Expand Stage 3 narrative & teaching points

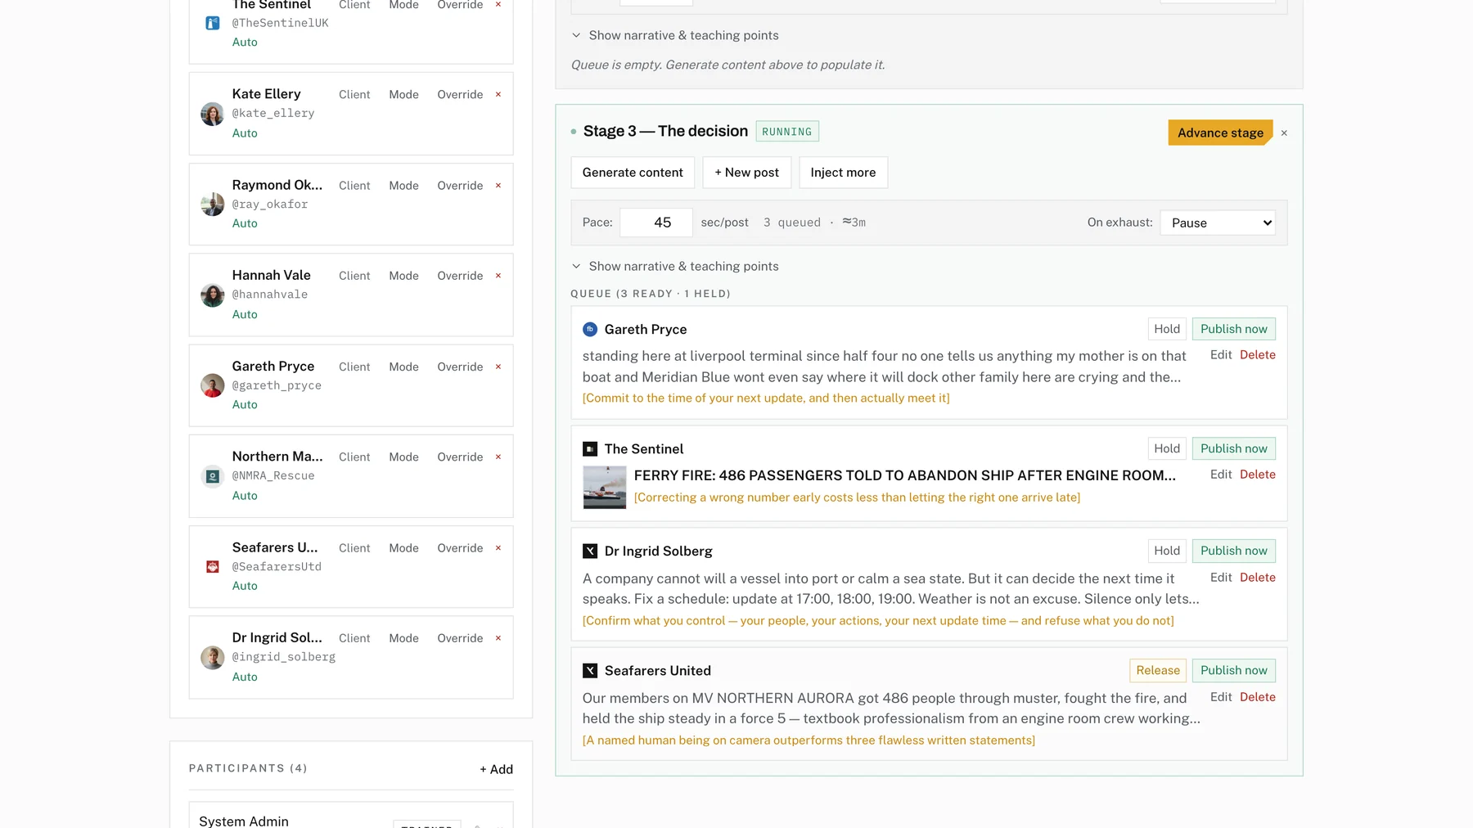click(x=675, y=266)
